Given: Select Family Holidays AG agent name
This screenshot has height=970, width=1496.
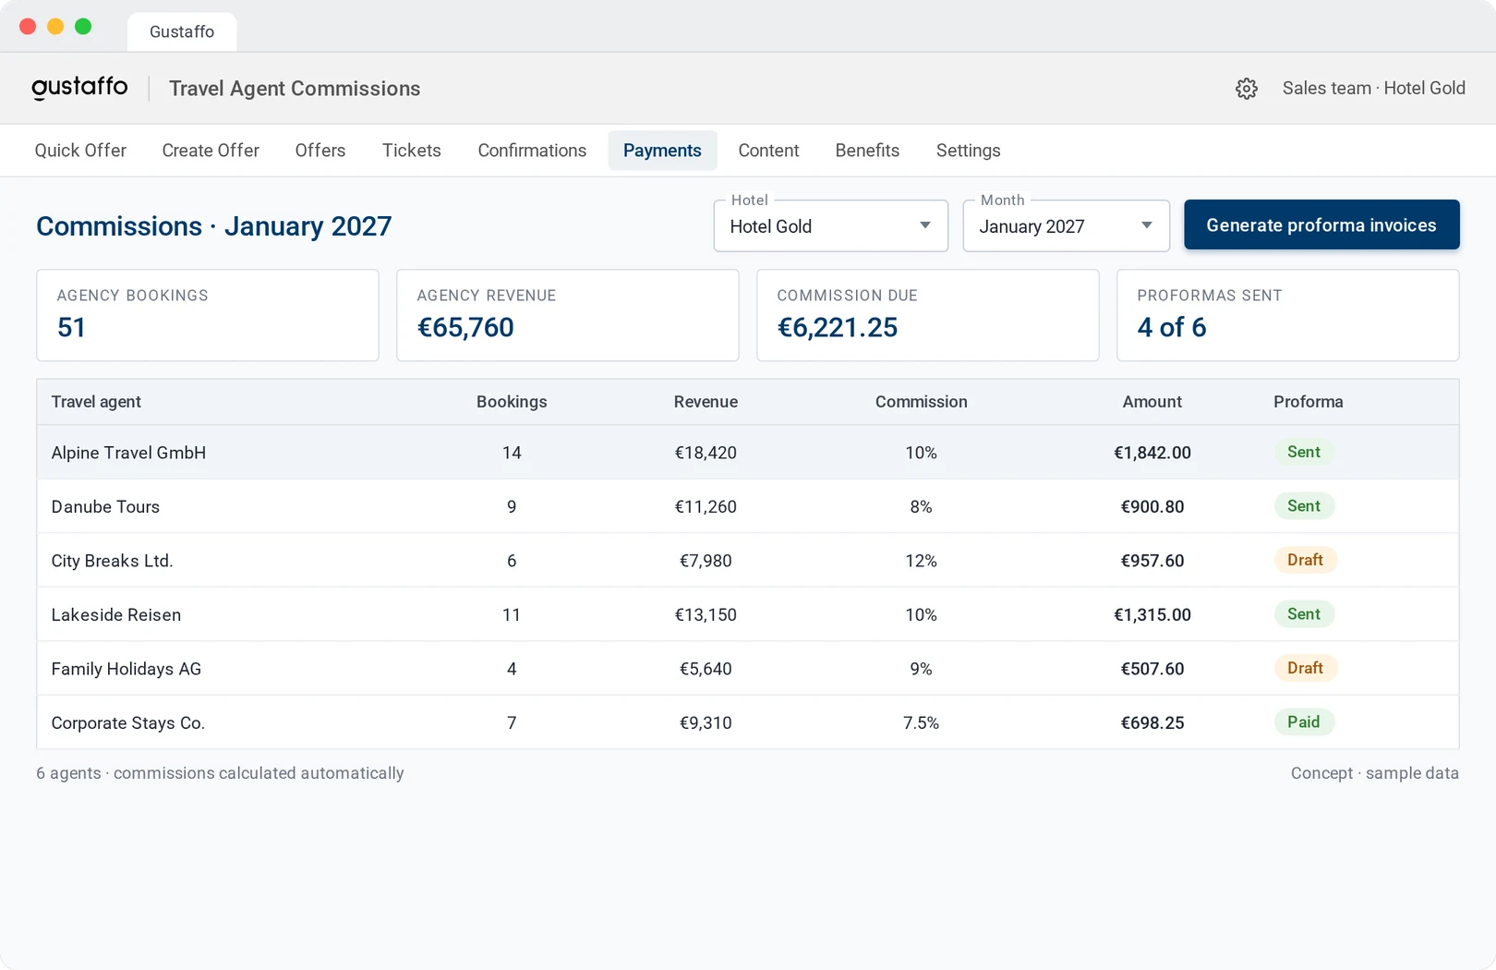Looking at the screenshot, I should click(x=127, y=669).
